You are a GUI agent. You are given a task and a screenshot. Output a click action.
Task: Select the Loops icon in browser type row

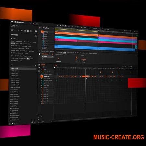[28, 31]
